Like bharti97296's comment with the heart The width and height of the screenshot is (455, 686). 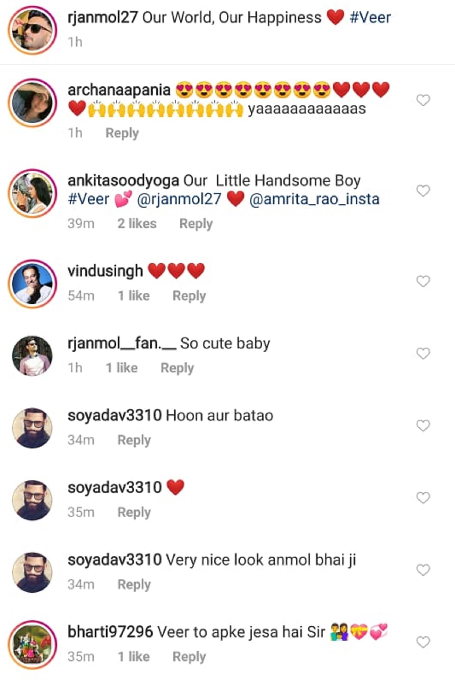tap(423, 642)
